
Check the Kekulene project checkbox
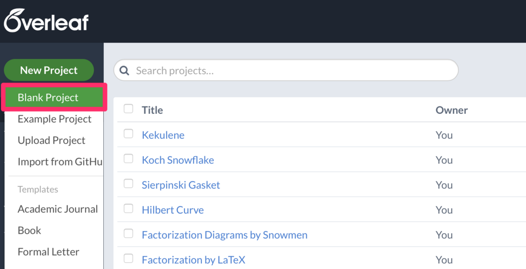tap(128, 134)
